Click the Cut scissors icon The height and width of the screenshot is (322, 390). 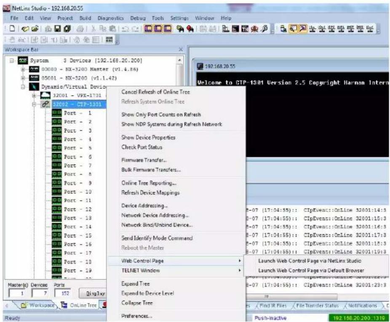pyautogui.click(x=93, y=29)
